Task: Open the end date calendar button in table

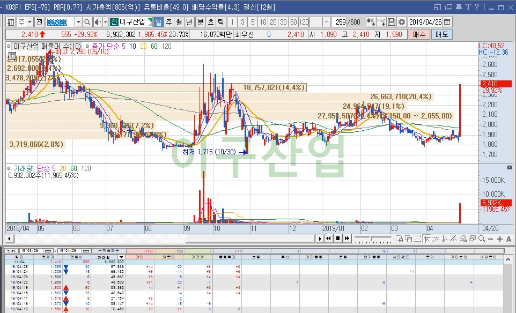Action: click(86, 251)
